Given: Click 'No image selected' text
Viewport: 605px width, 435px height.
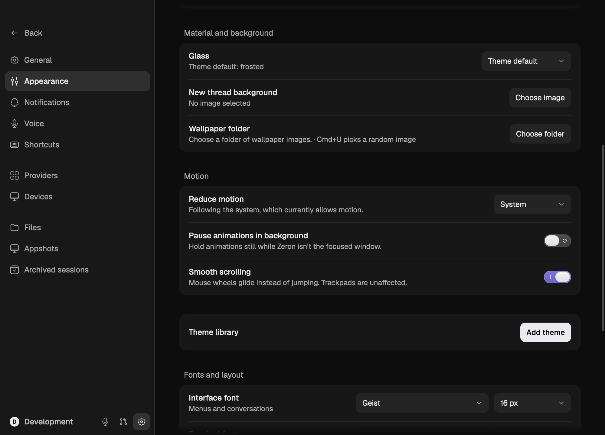Looking at the screenshot, I should pyautogui.click(x=220, y=103).
